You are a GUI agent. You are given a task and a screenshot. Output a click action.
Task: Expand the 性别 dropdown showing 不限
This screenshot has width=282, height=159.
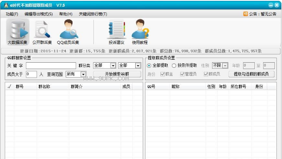click(225, 66)
